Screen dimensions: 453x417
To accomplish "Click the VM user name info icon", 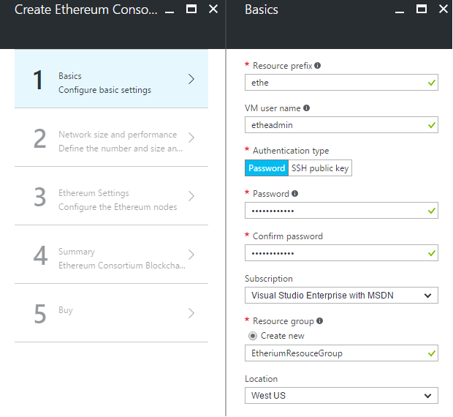I will click(x=306, y=108).
